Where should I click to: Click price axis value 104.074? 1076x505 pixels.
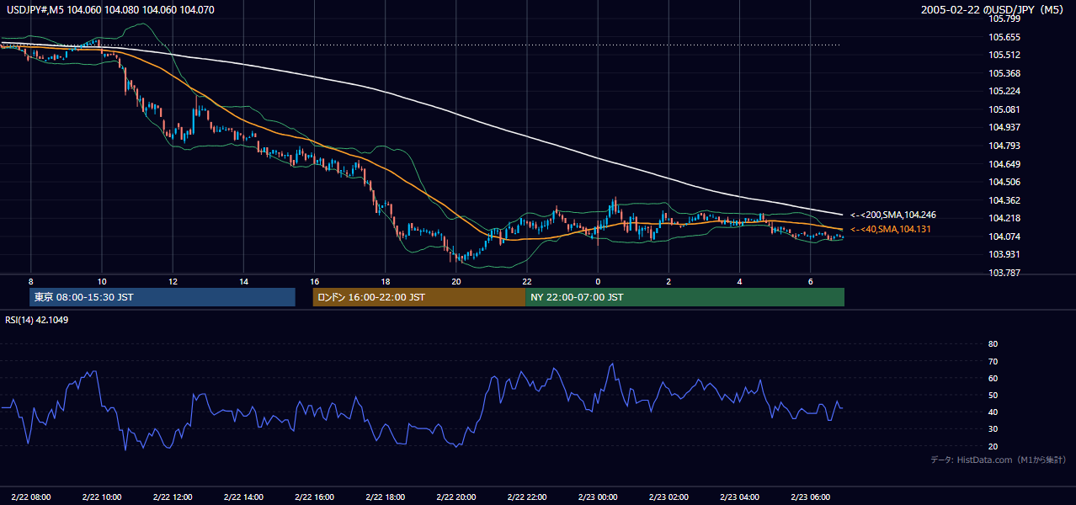point(1004,237)
